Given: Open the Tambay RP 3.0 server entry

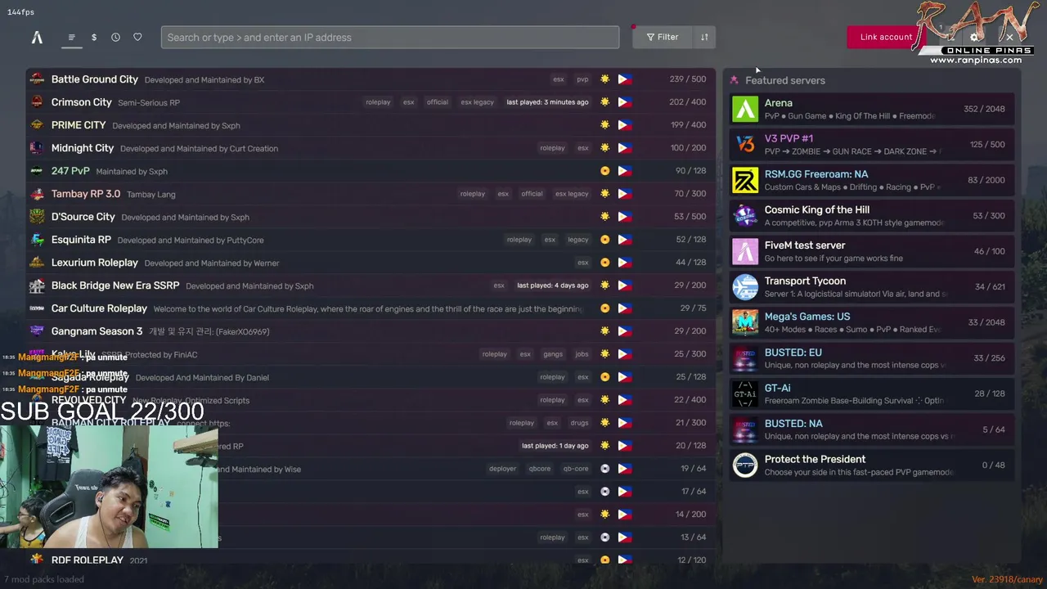Looking at the screenshot, I should (x=371, y=194).
